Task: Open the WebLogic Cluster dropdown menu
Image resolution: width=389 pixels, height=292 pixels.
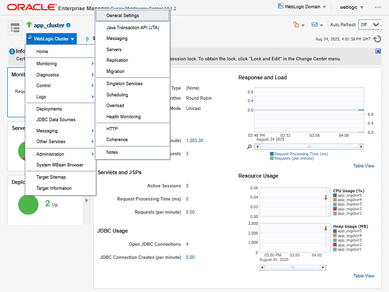Action: coord(52,39)
